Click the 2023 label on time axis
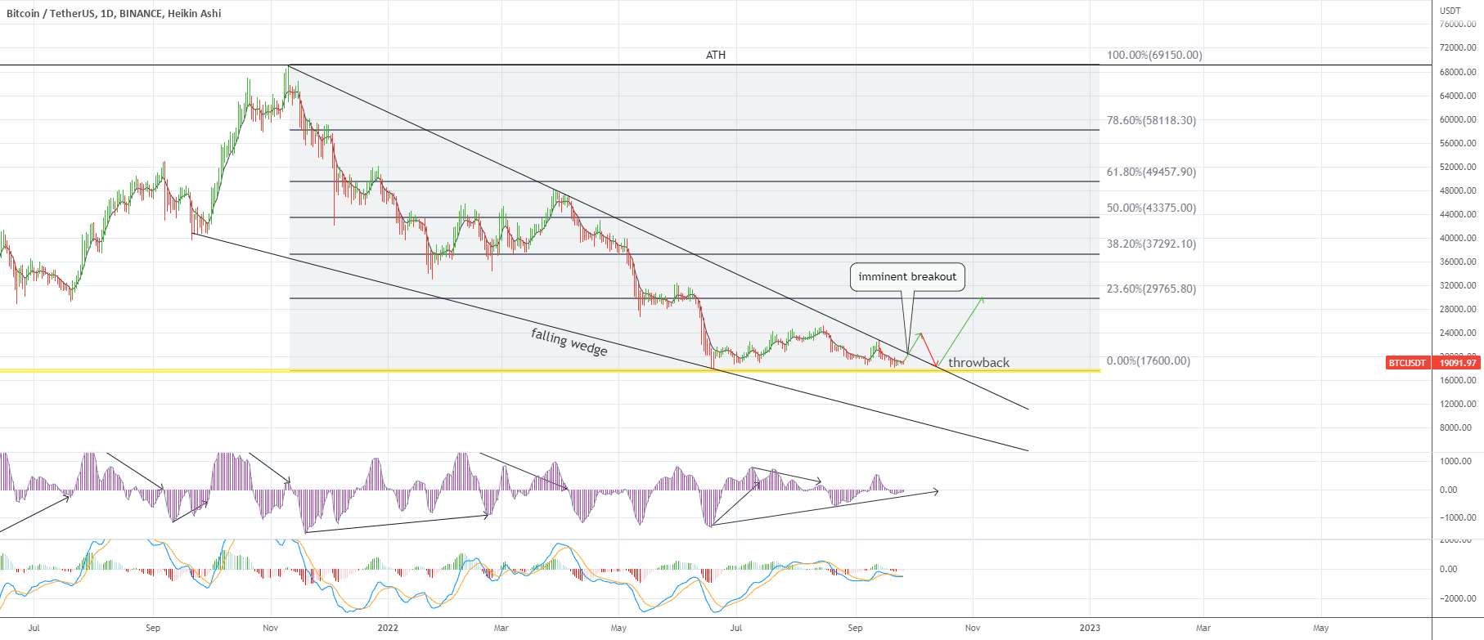Image resolution: width=1484 pixels, height=640 pixels. pyautogui.click(x=1090, y=628)
